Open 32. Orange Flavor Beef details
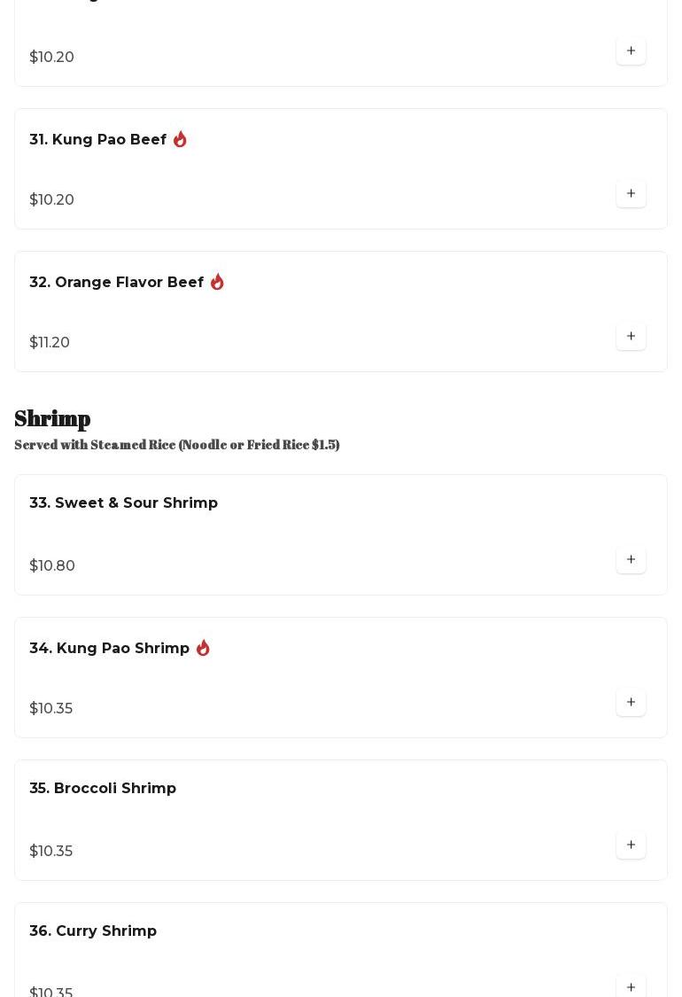 116,283
